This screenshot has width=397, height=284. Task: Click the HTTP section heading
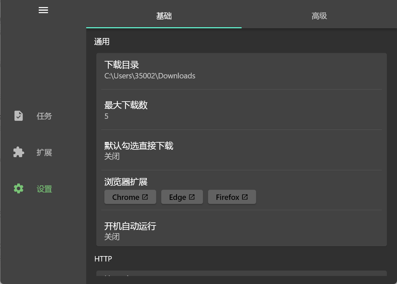coord(103,259)
